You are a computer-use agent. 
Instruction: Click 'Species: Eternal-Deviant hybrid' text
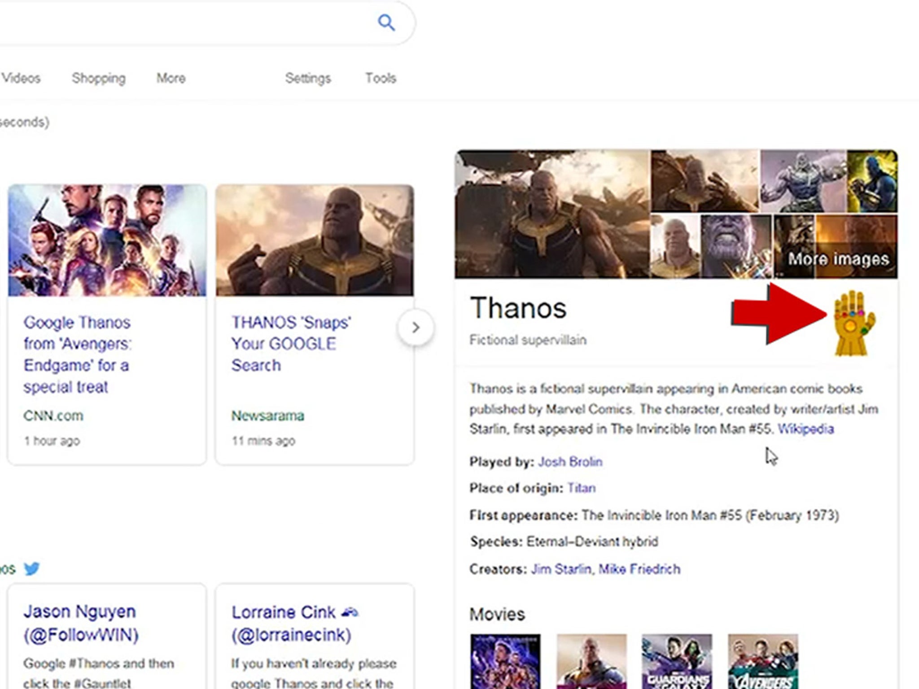click(x=564, y=542)
